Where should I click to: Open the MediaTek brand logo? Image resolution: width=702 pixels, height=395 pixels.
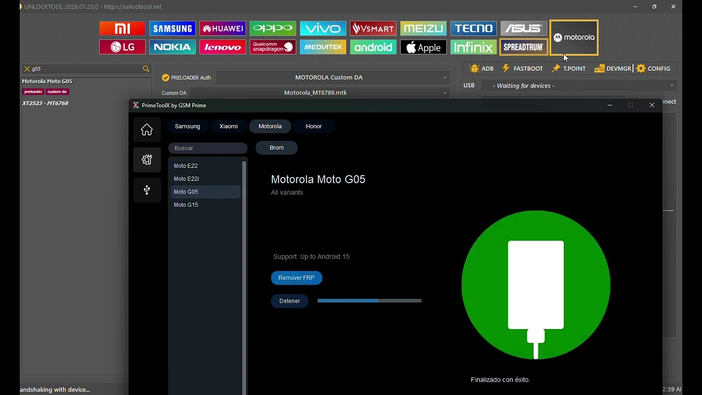(323, 47)
